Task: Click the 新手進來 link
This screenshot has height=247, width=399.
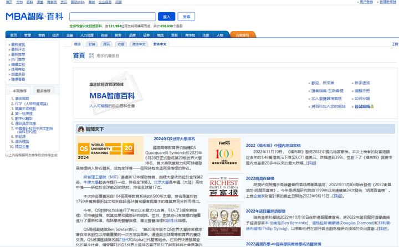Action: coord(362,83)
